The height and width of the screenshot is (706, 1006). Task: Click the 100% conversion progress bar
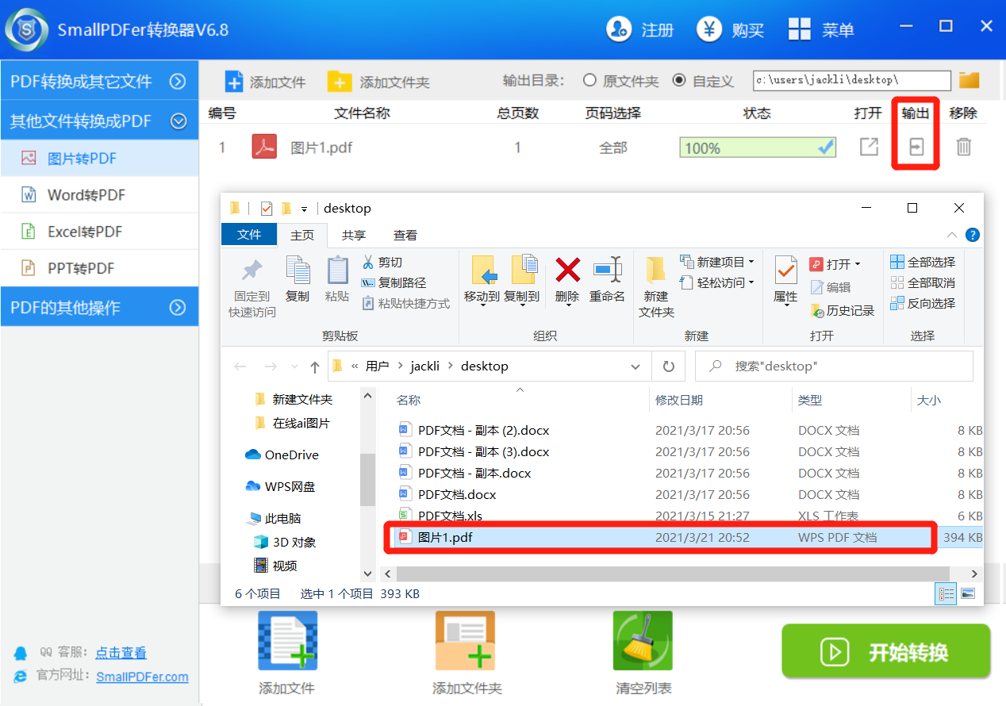click(x=758, y=148)
